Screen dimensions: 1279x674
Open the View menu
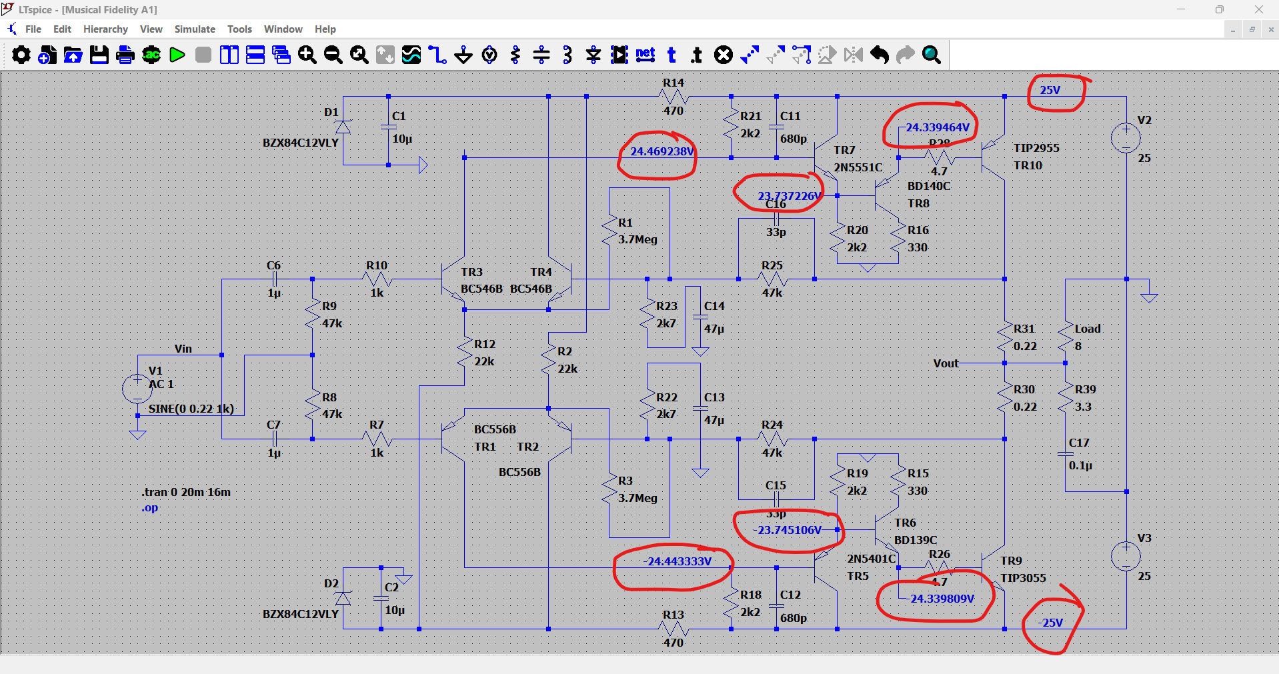[x=151, y=29]
